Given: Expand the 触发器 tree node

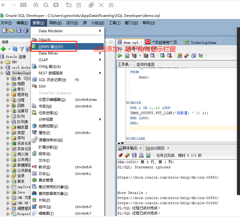Looking at the screenshot, I should tap(8, 127).
